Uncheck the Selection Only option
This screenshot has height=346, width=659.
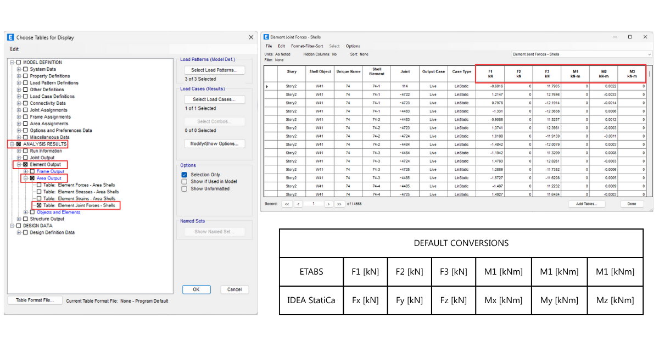(x=185, y=175)
